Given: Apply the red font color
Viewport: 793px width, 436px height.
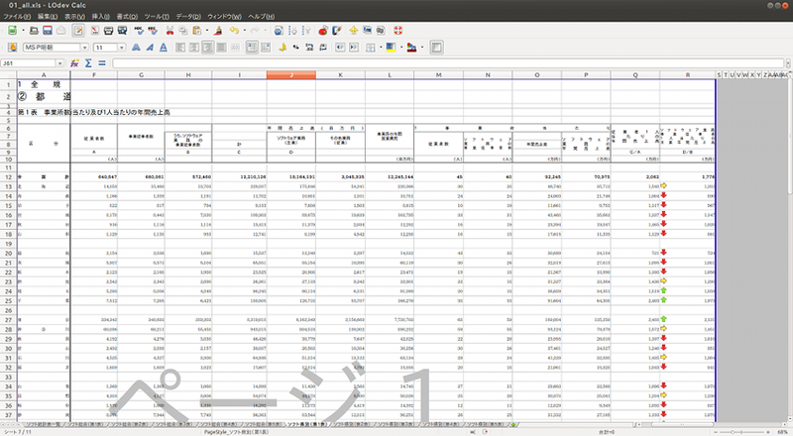Looking at the screenshot, I should click(411, 47).
